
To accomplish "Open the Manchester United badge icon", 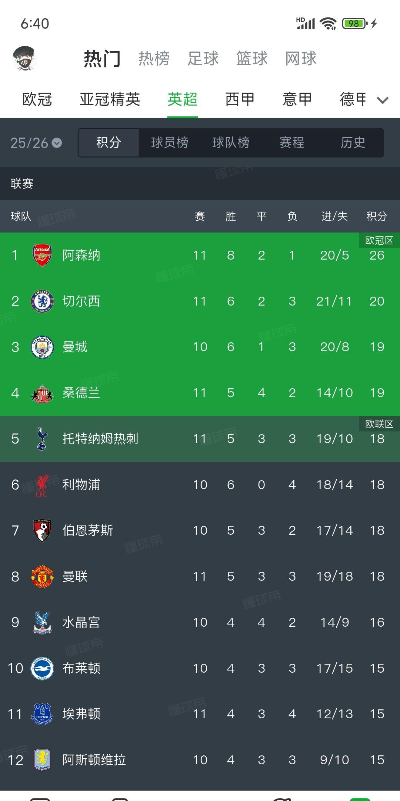I will [42, 577].
